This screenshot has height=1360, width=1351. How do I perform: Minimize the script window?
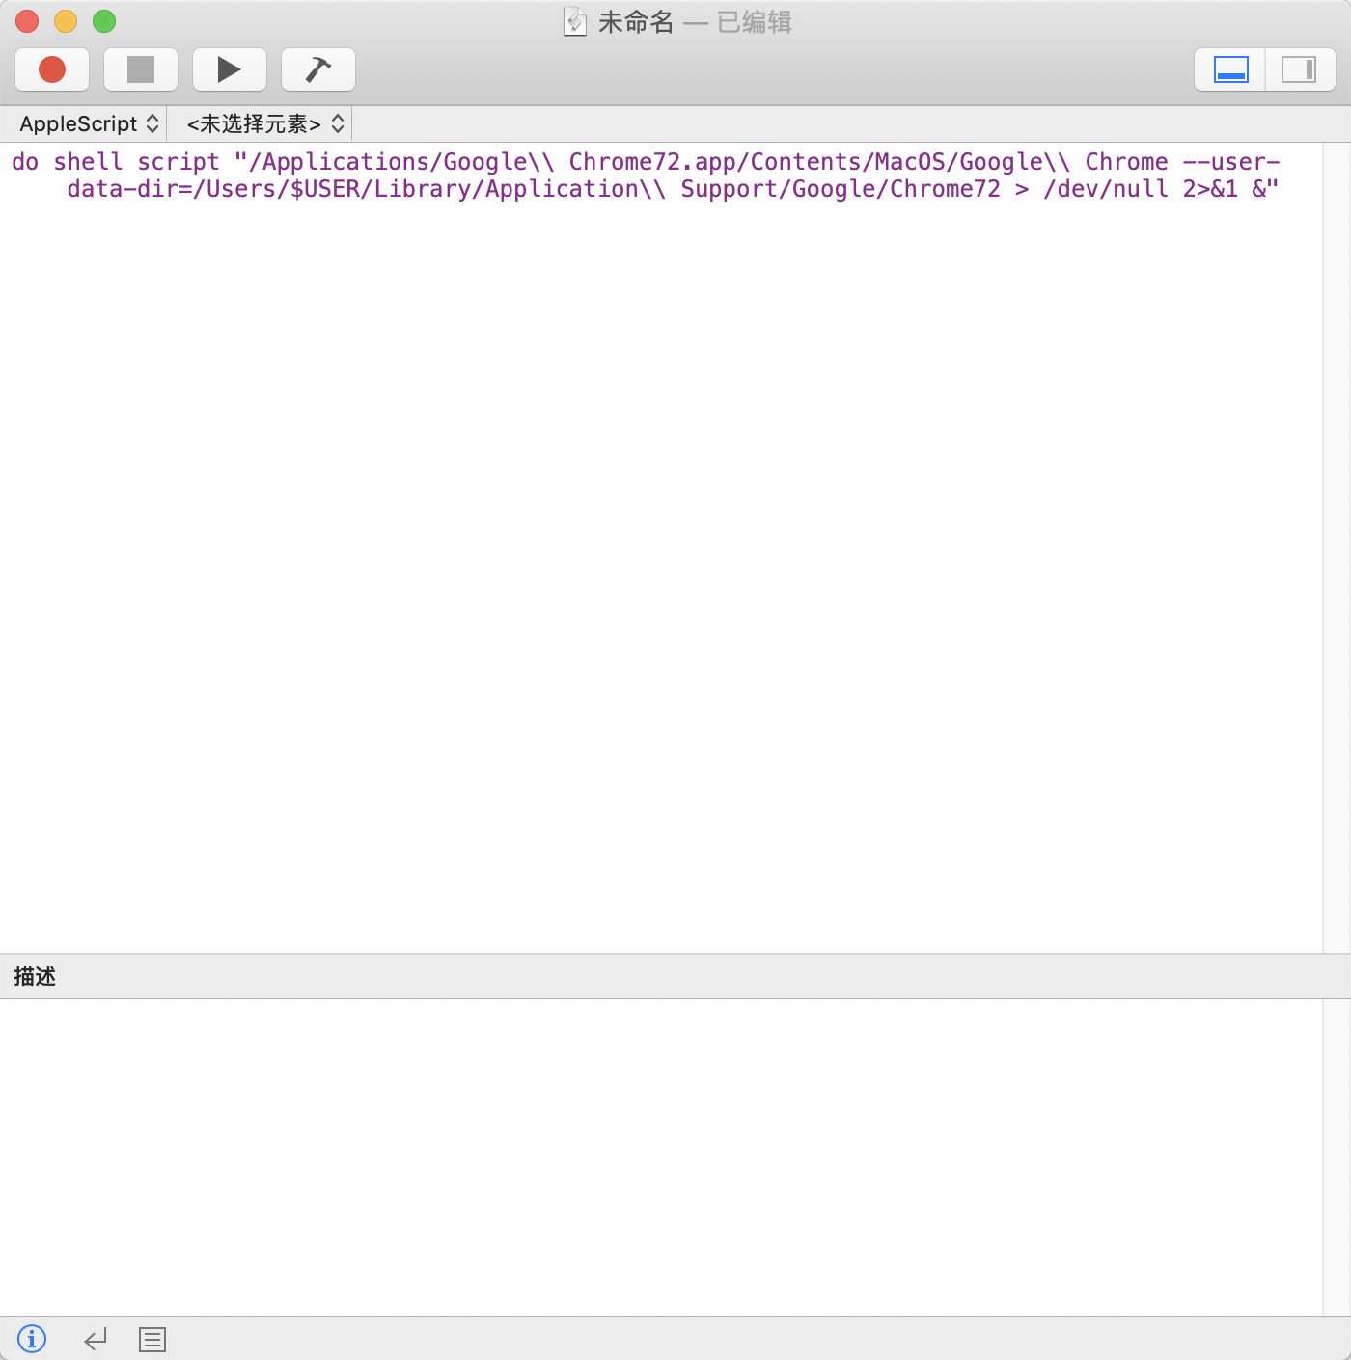coord(66,21)
